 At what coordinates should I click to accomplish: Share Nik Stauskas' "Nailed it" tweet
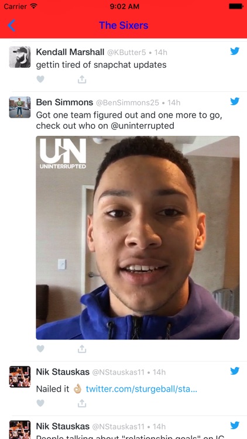[82, 403]
